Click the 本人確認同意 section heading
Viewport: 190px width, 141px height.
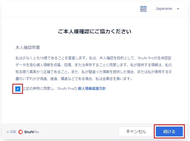[x=28, y=47]
